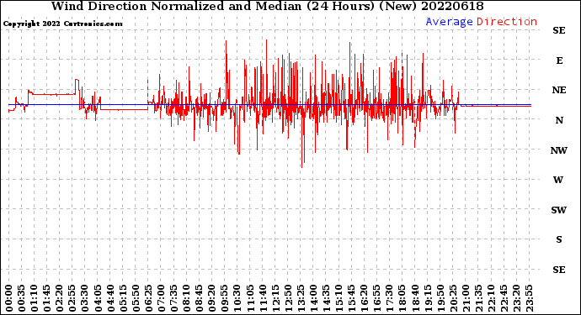Click the 00:35 time axis label
The height and width of the screenshot is (315, 581).
(x=22, y=298)
